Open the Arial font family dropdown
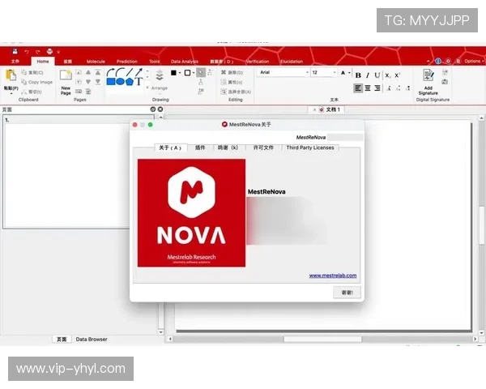The width and height of the screenshot is (486, 389). pyautogui.click(x=282, y=72)
